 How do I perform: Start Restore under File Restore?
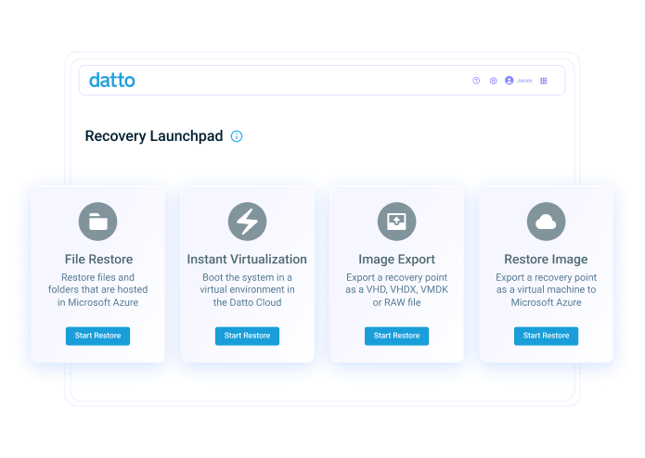[x=97, y=336]
